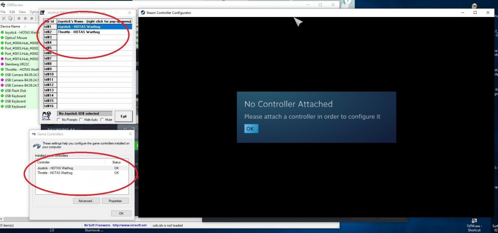Screen dimensions: 498x233
Task: Click the Id#1 cell
Action: [x=50, y=27]
